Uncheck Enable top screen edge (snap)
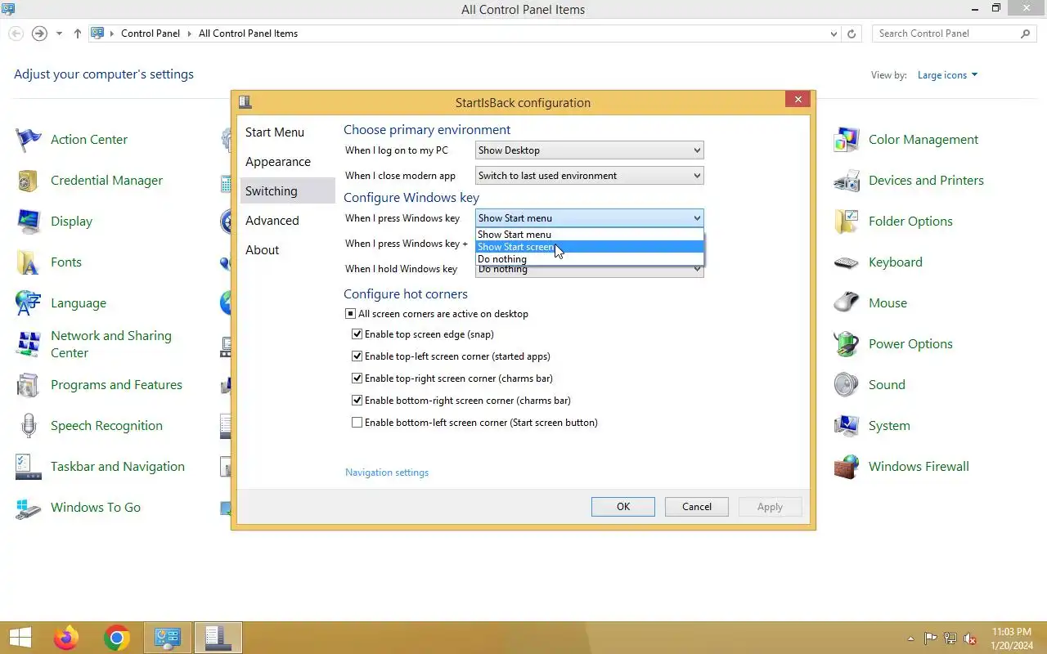 357,334
